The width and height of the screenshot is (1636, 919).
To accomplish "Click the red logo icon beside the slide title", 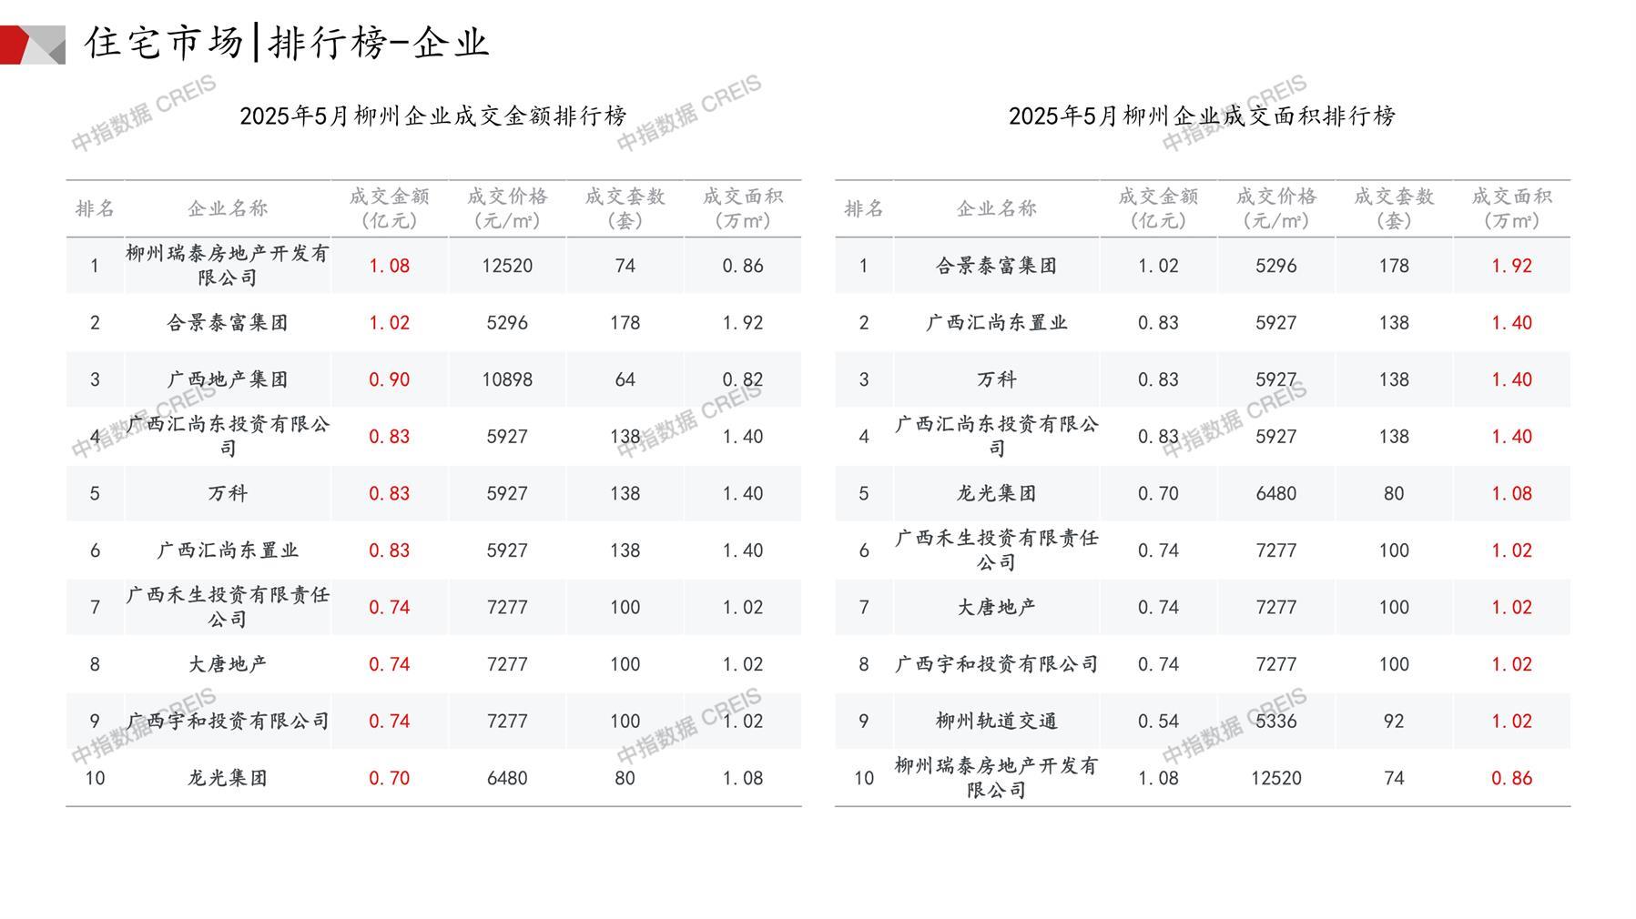I will 32,45.
